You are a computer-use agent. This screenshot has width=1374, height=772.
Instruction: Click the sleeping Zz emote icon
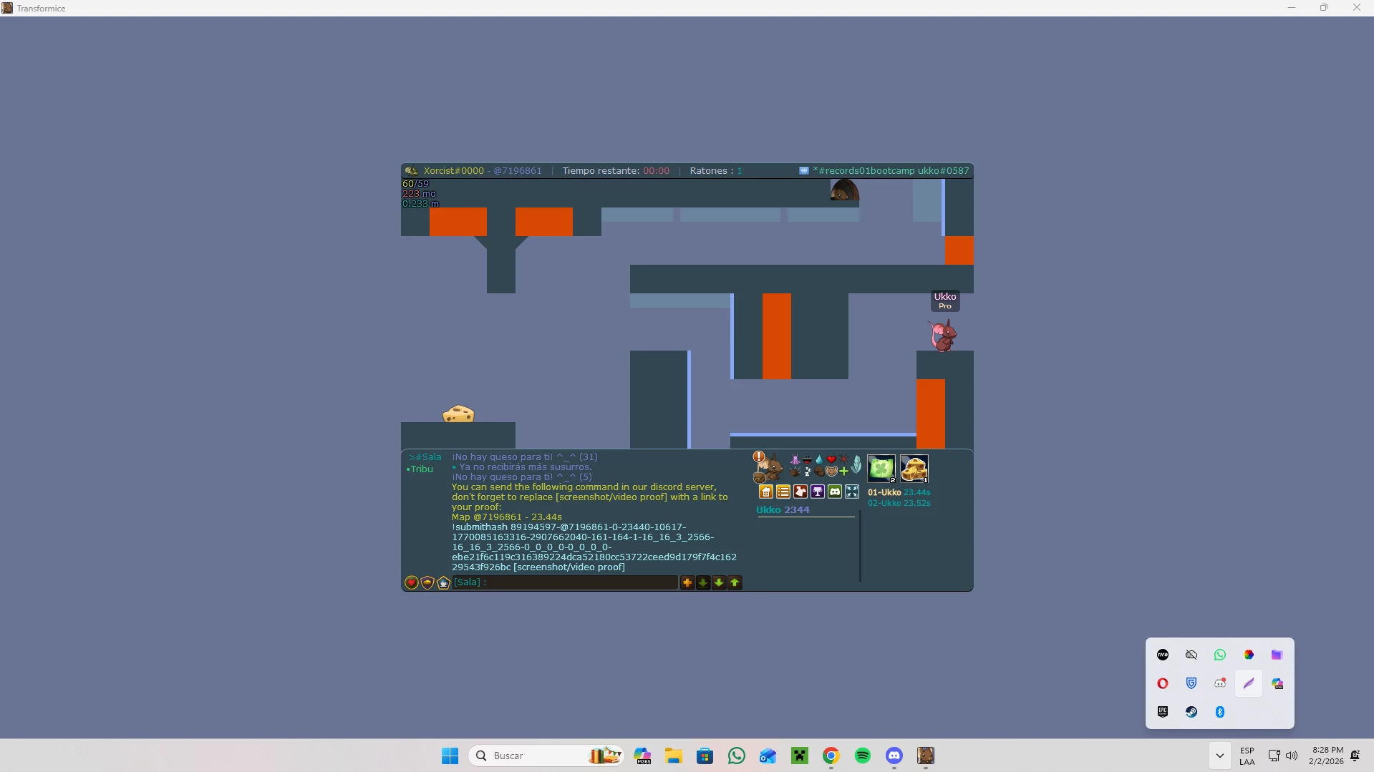[x=808, y=471]
